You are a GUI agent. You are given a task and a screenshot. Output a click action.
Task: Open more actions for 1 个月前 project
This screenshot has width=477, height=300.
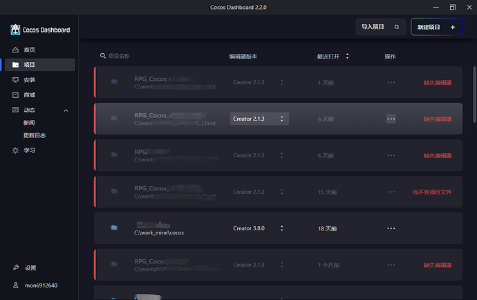391,265
